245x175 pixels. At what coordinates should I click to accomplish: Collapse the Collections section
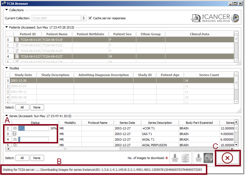pyautogui.click(x=7, y=10)
